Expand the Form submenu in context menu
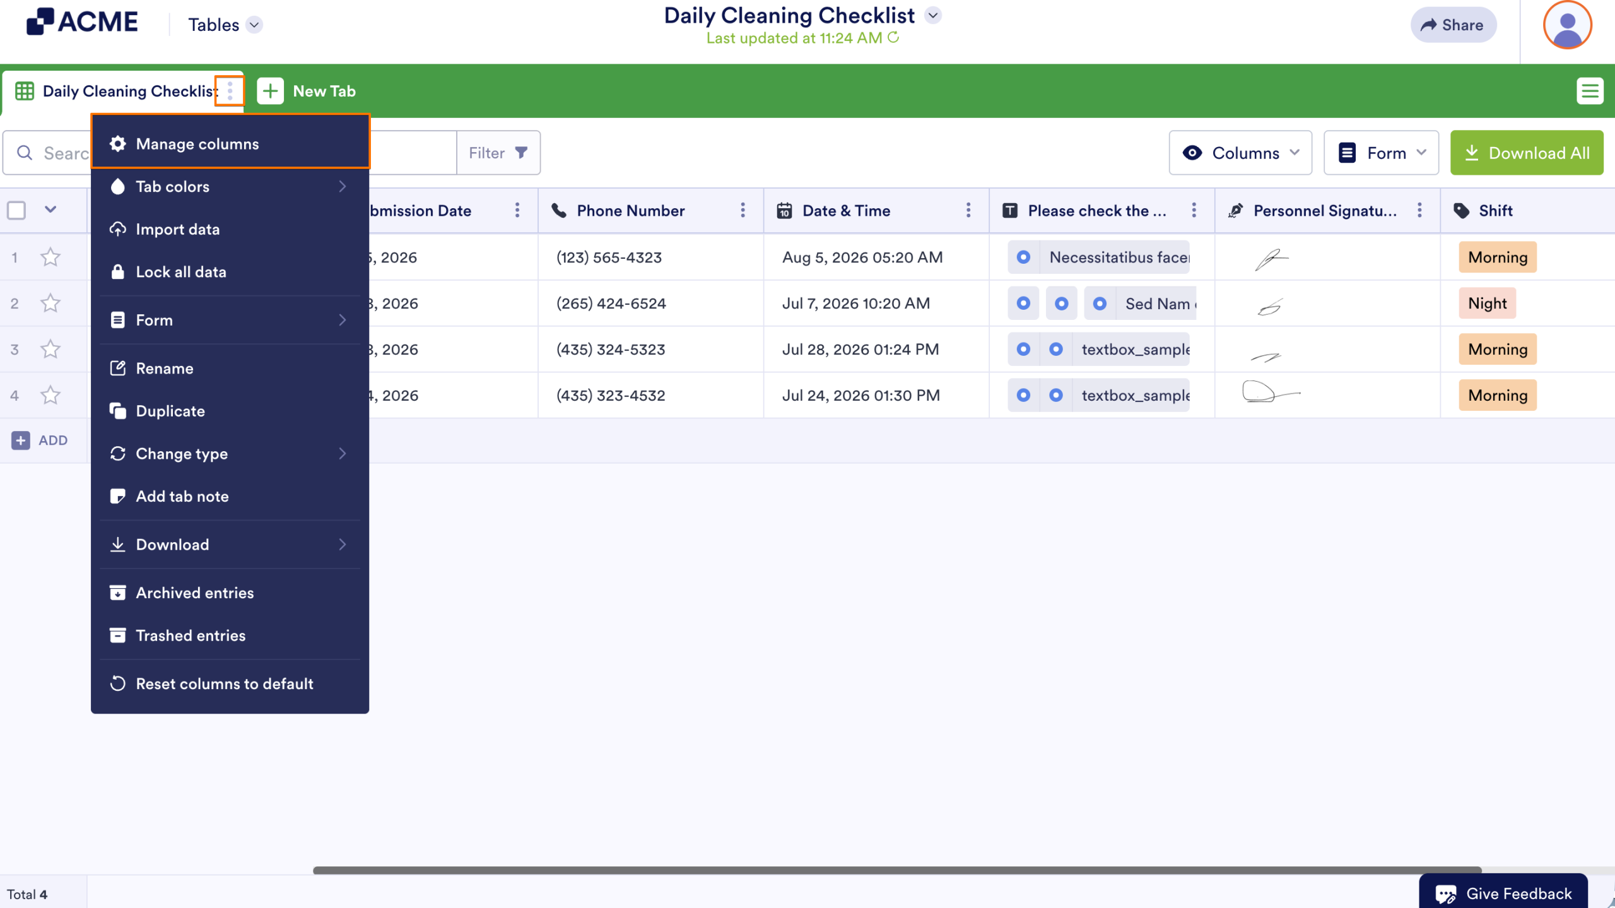The width and height of the screenshot is (1615, 908). (230, 320)
